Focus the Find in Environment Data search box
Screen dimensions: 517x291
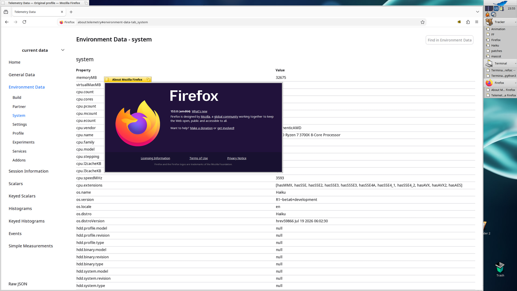pyautogui.click(x=449, y=40)
